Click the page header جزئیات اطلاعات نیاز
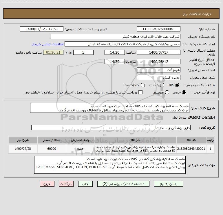This screenshot has width=223, height=215. pos(198,14)
